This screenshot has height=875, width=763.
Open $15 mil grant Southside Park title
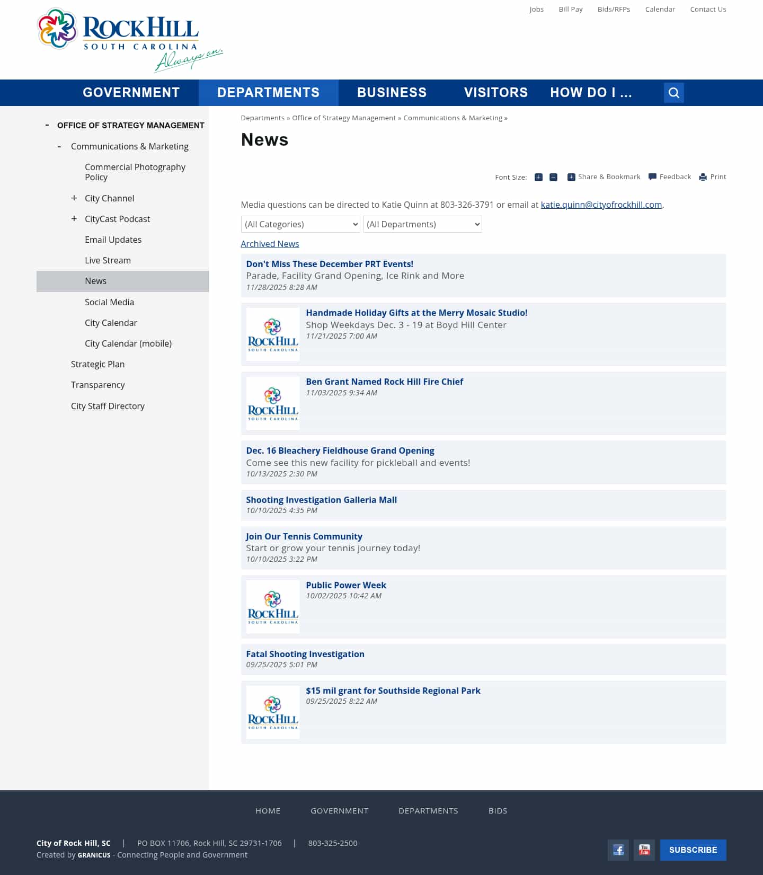point(393,691)
